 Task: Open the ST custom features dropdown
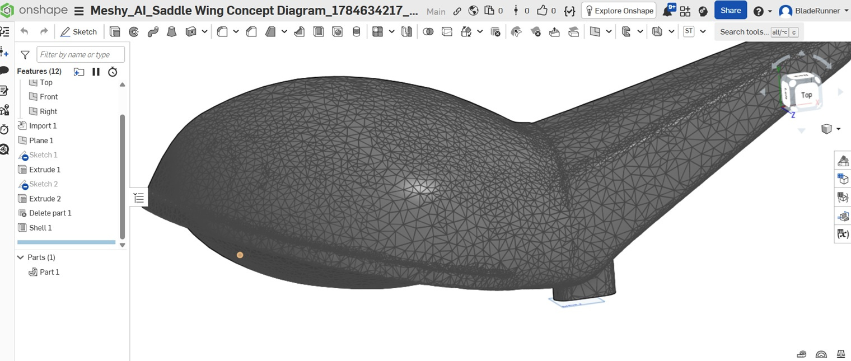click(703, 32)
